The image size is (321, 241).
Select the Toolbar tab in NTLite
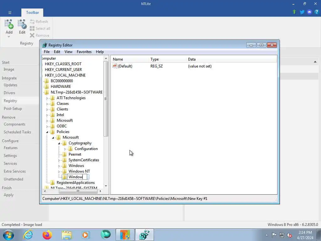[x=32, y=13]
